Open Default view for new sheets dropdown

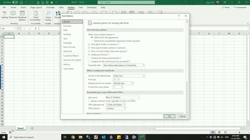tap(123, 83)
